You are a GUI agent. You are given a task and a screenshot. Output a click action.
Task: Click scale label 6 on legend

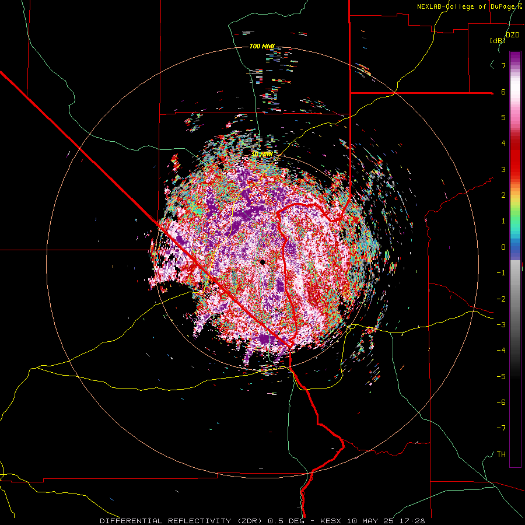coord(503,92)
